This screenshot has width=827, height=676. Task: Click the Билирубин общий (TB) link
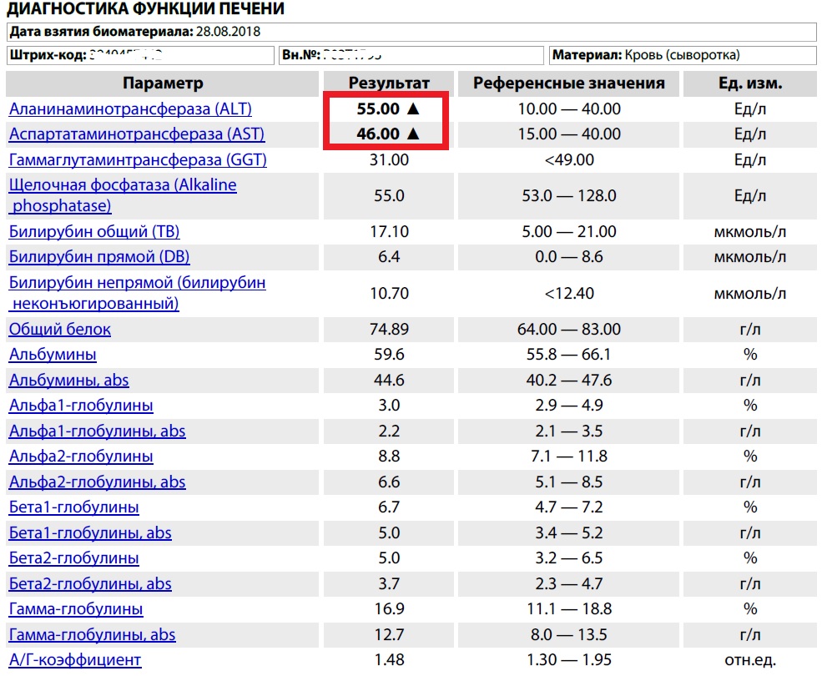pyautogui.click(x=94, y=231)
